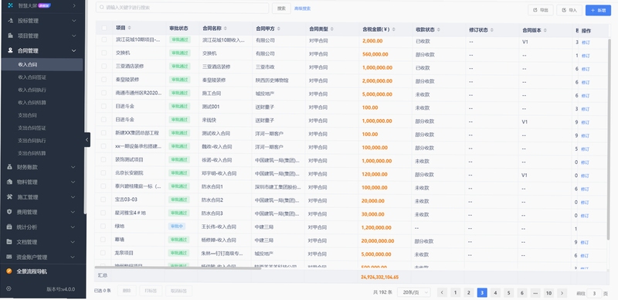Expand the 财务账款 menu chevron
The image size is (618, 300).
(73, 167)
